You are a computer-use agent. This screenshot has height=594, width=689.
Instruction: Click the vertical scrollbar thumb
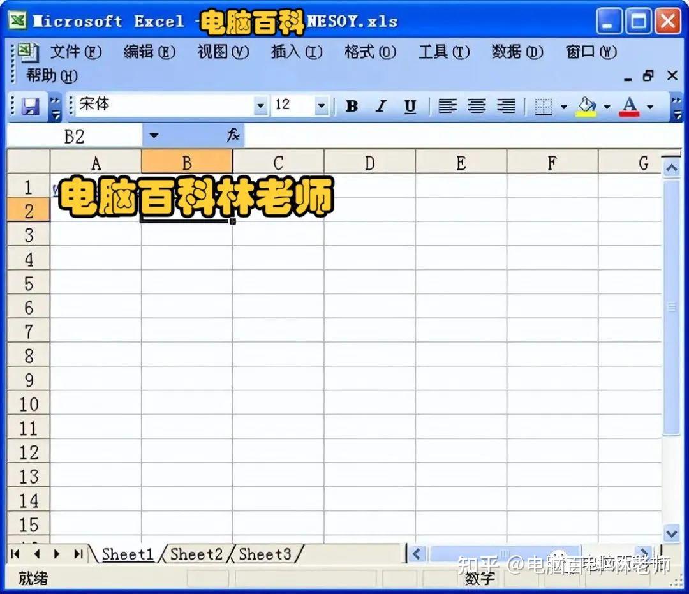click(671, 307)
